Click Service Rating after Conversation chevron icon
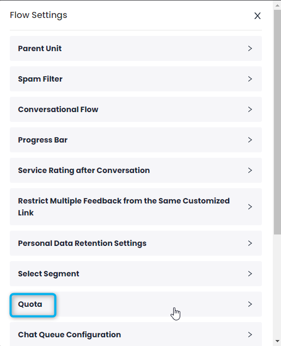Image resolution: width=281 pixels, height=346 pixels. pyautogui.click(x=250, y=170)
